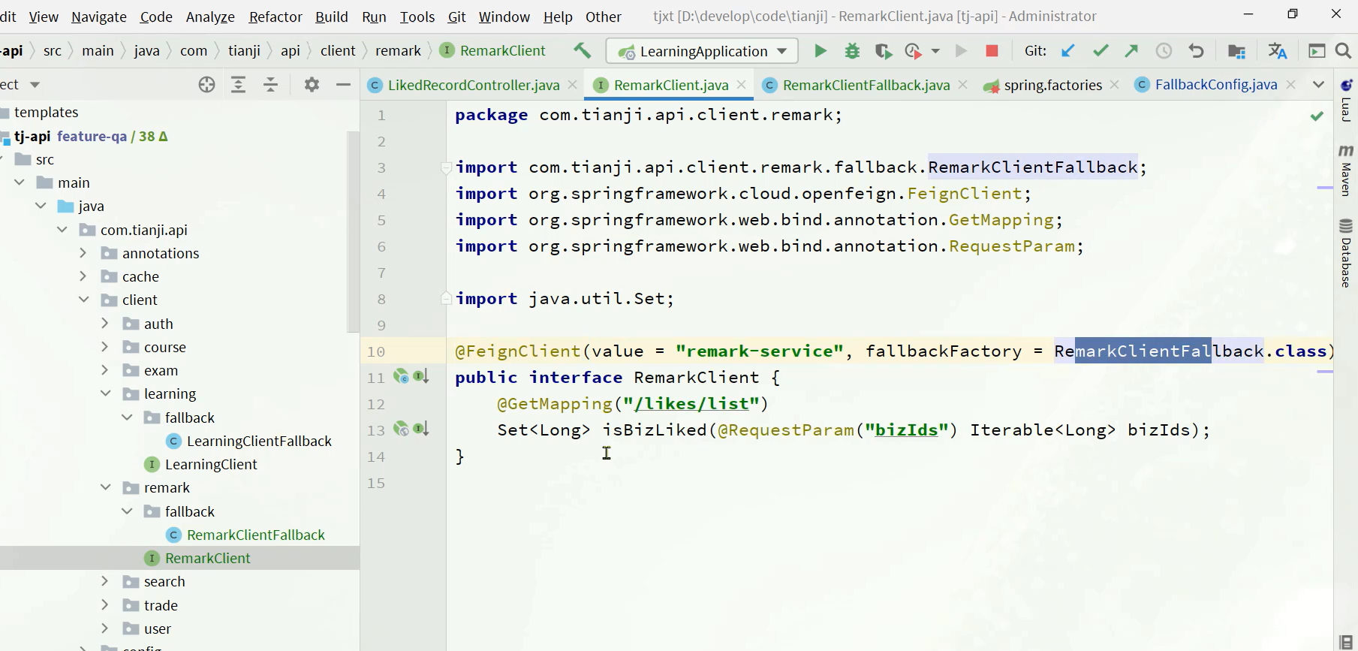Open project panel settings gear

(x=312, y=85)
